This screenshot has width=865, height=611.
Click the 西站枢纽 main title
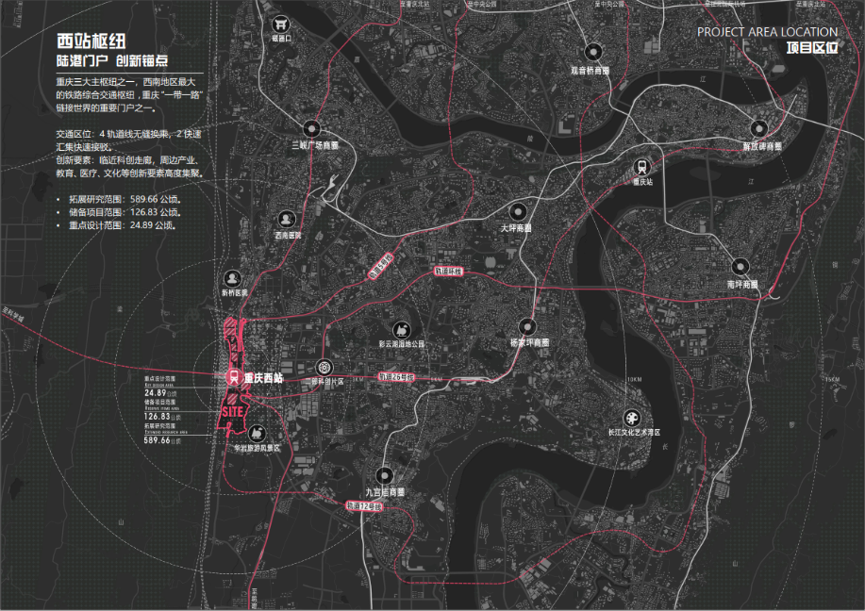tap(91, 41)
